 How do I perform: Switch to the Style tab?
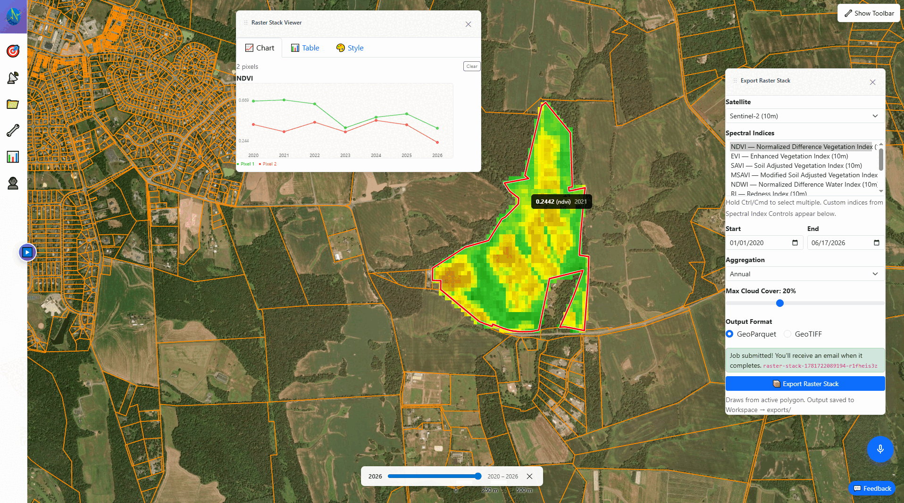click(x=350, y=48)
